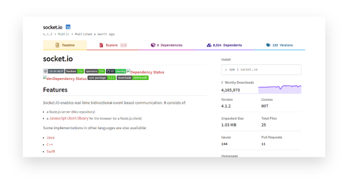
Task: Click the Dependencies cube icon
Action: [153, 45]
